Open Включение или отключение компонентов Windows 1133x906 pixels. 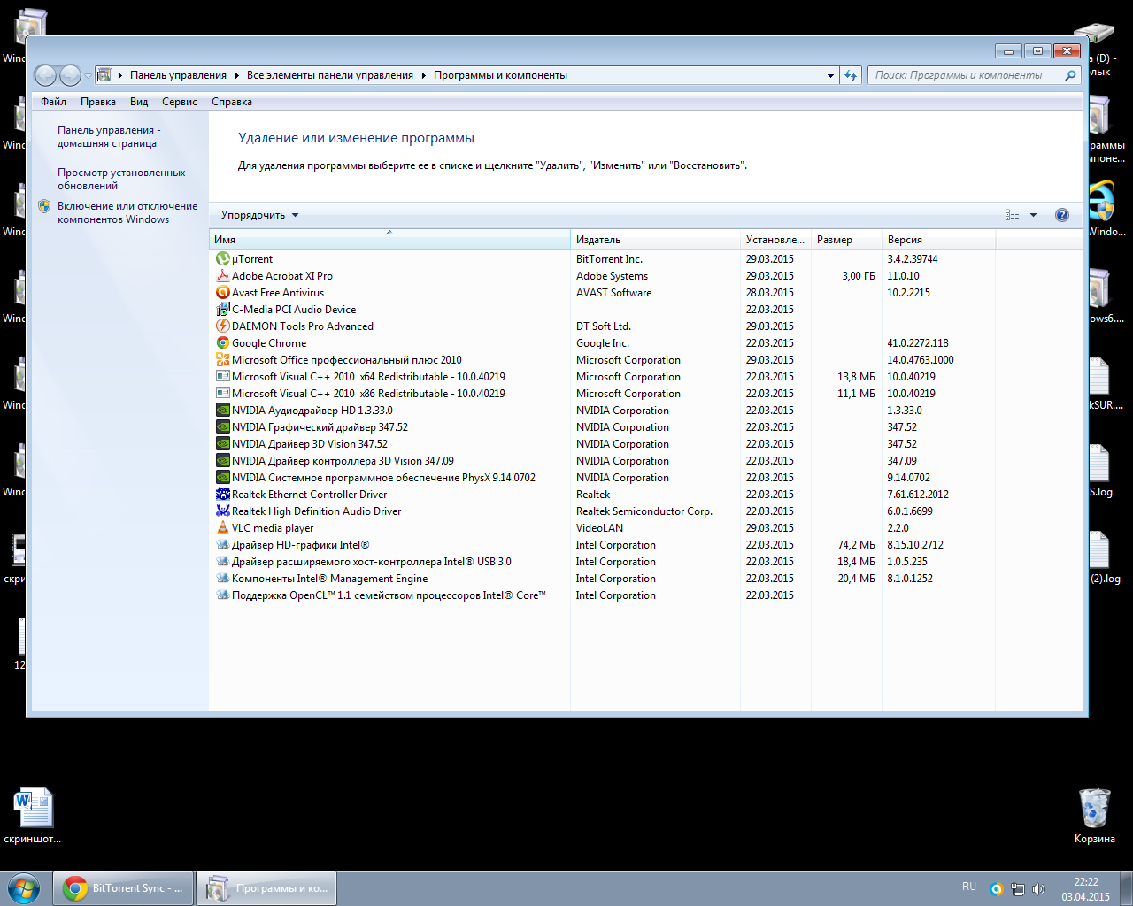(127, 212)
